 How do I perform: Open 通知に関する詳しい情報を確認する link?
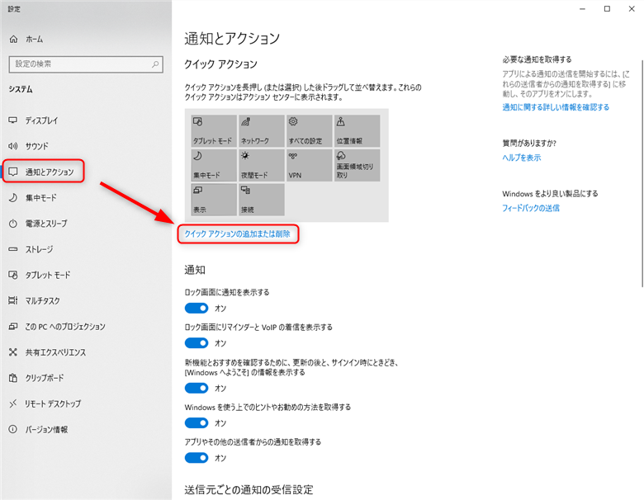(556, 107)
